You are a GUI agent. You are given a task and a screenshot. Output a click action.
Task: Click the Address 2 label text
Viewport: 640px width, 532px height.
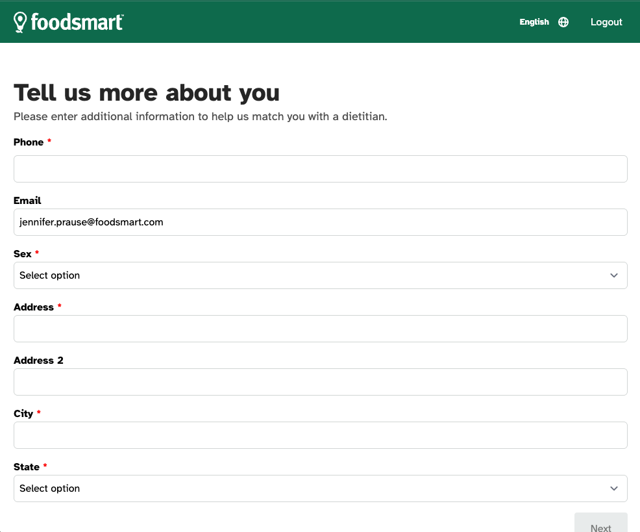coord(38,361)
